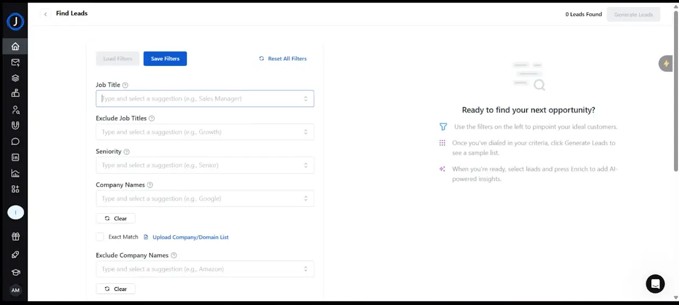Show help for Job Title
Viewport: 679px width, 305px height.
click(x=125, y=85)
